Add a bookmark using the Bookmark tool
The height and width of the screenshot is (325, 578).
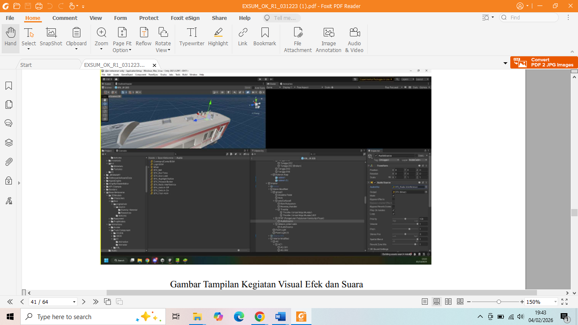coord(264,38)
